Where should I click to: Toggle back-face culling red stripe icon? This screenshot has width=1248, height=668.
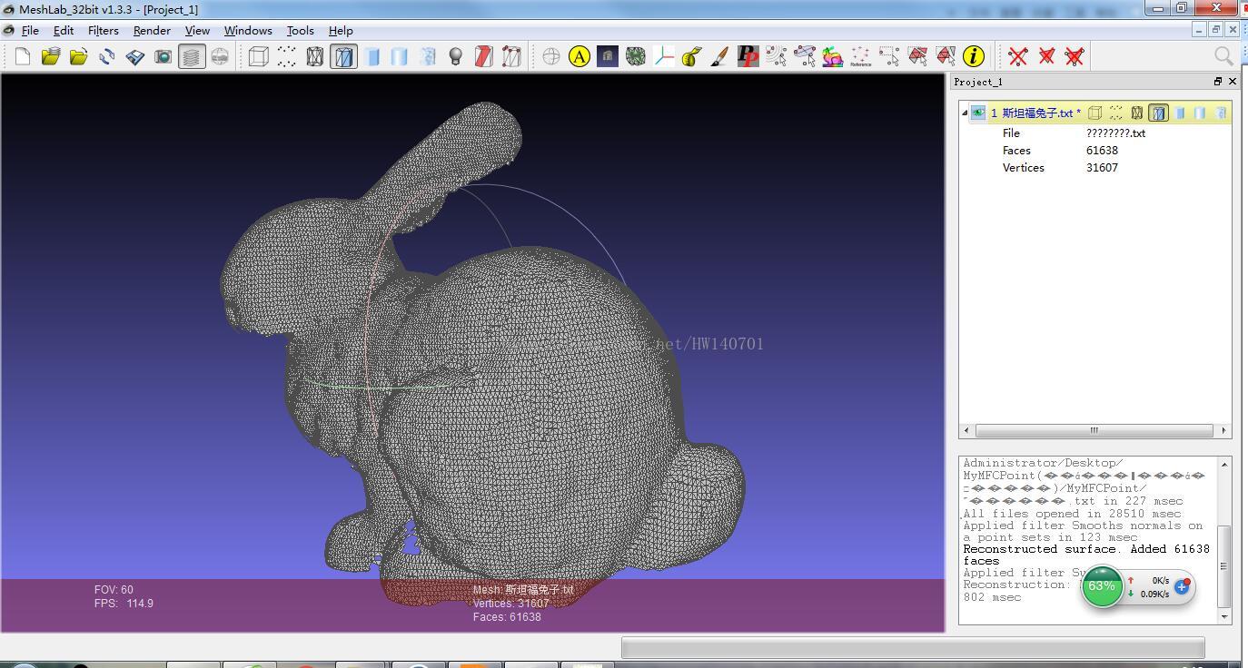pos(484,56)
